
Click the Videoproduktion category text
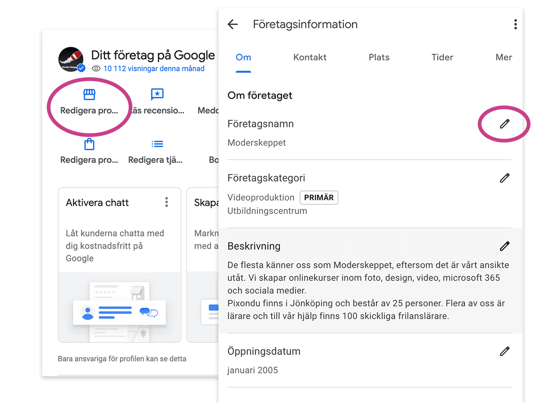pos(261,198)
